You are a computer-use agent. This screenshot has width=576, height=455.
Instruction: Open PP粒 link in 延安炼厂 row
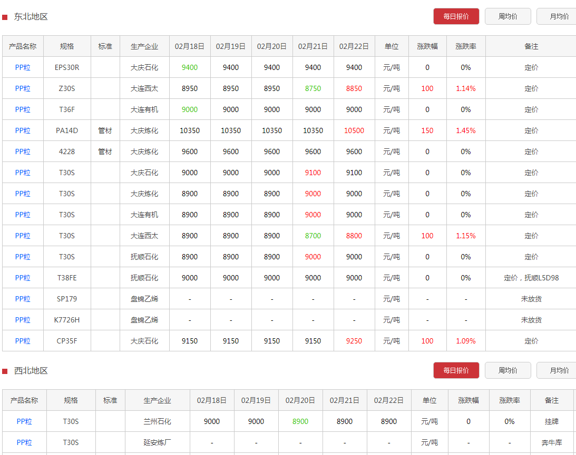tap(24, 442)
